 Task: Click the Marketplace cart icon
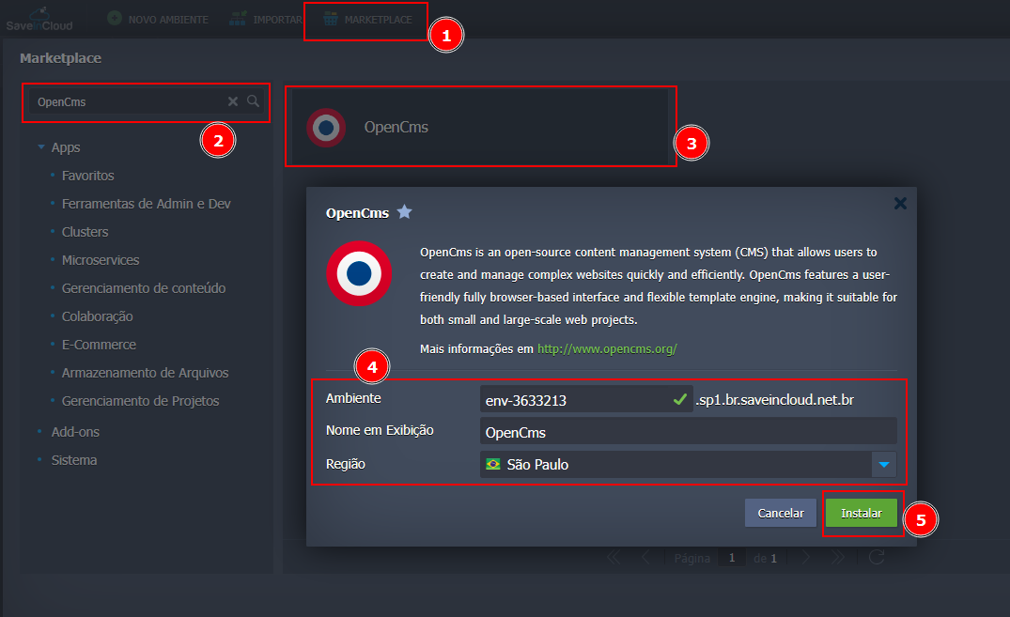click(x=331, y=19)
